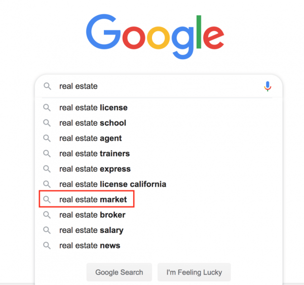The image size is (304, 285).
Task: Choose the "real estate express" suggestion
Action: 95,169
